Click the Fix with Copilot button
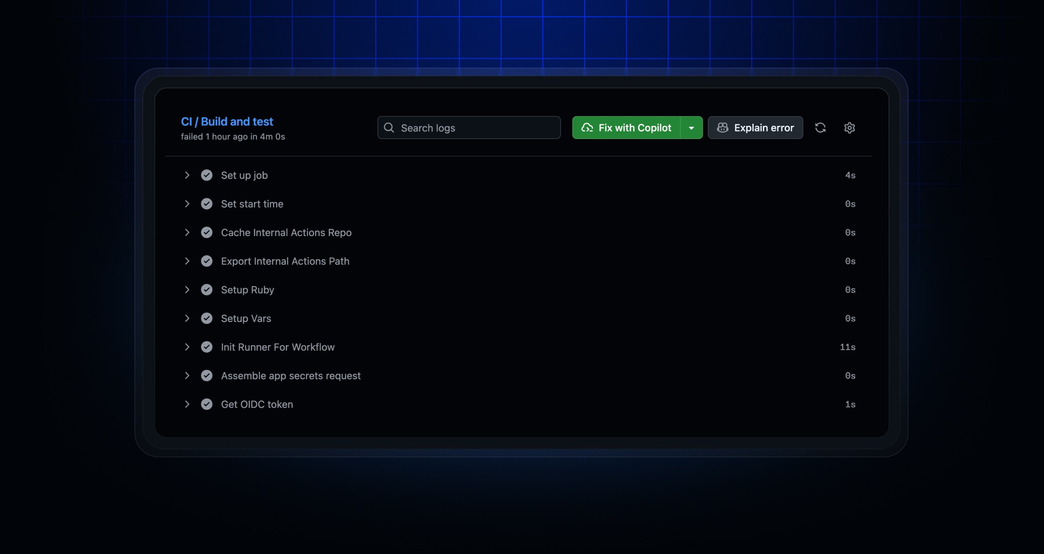Screen dimensions: 1044x554 626,128
